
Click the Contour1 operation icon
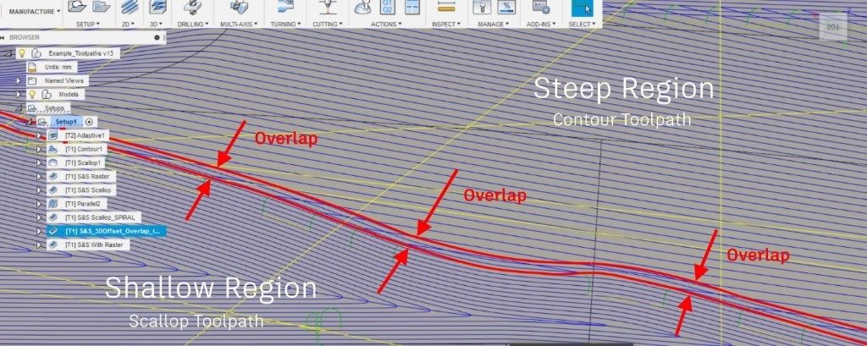coord(53,149)
